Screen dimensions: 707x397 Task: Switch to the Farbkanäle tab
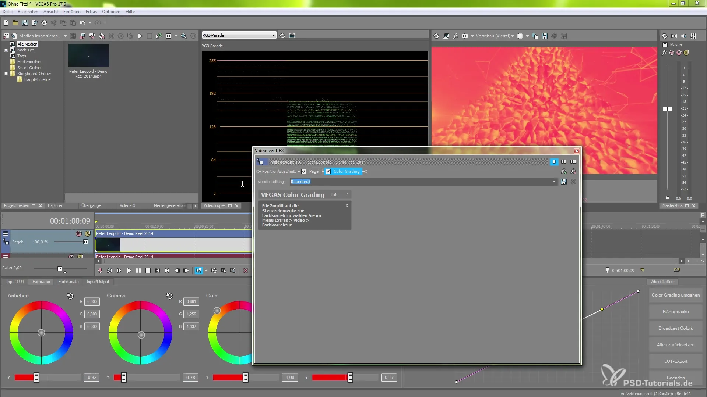68,282
